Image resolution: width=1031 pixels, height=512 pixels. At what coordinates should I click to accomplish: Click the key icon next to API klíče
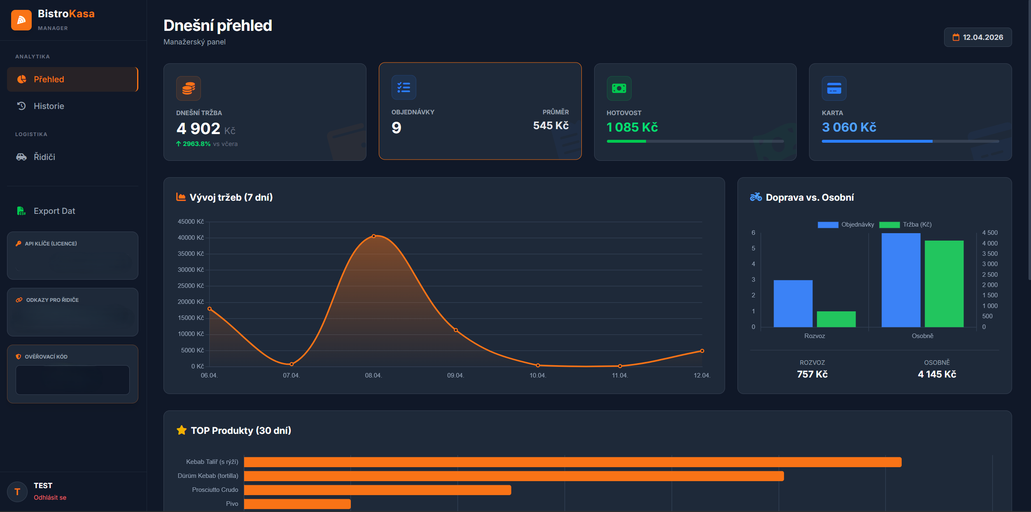pos(18,243)
